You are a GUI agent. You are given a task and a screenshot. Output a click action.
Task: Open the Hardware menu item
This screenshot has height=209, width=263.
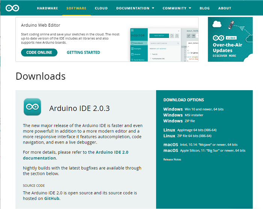tap(47, 8)
